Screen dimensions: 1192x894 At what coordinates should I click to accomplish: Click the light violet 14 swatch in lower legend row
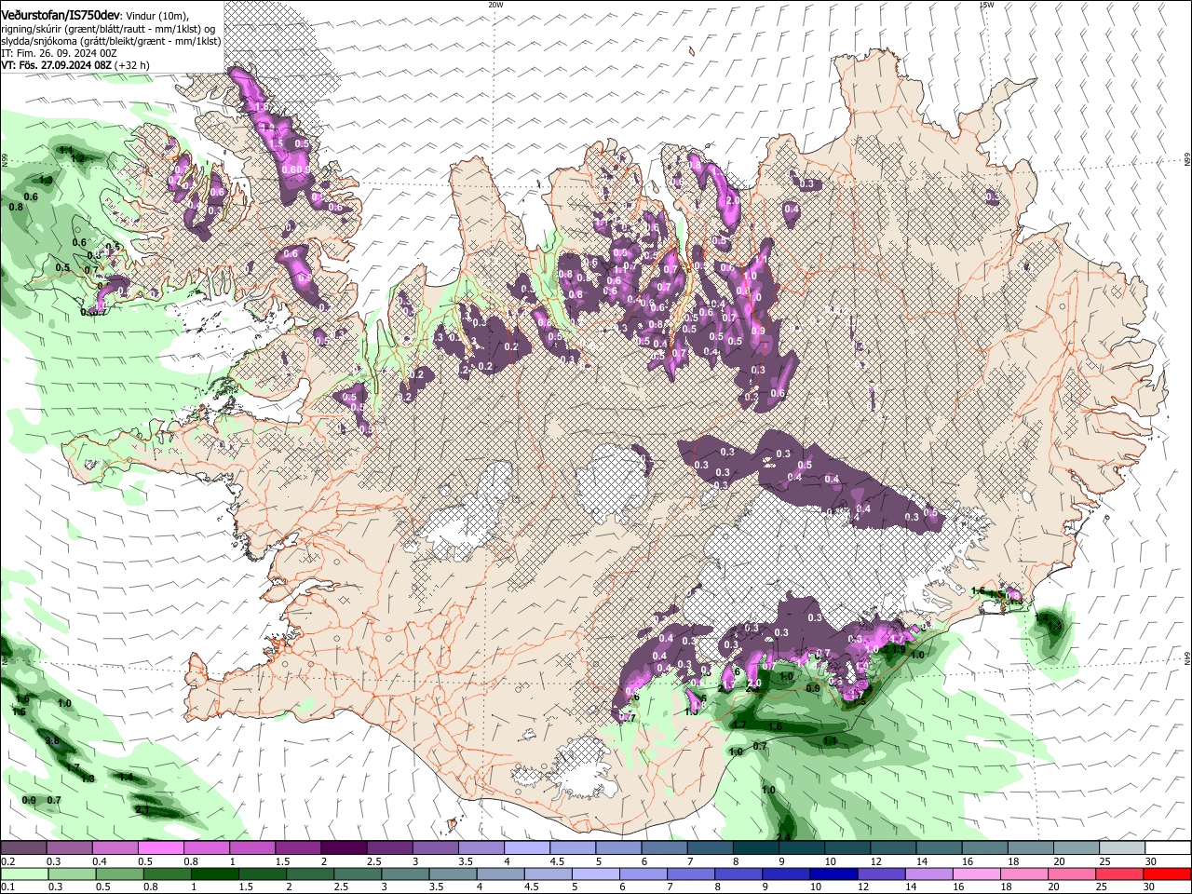click(928, 874)
